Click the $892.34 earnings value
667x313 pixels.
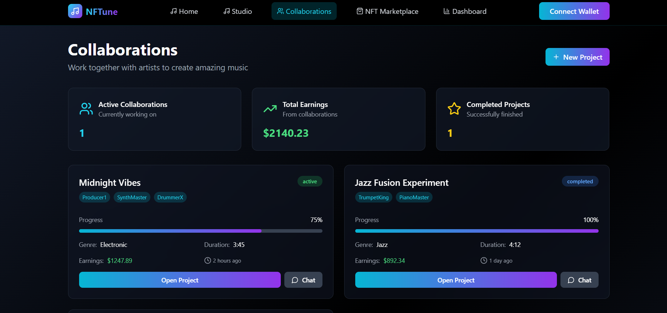tap(394, 261)
